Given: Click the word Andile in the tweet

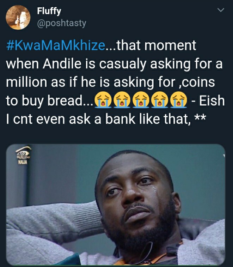Looking at the screenshot, I should [x=62, y=64].
